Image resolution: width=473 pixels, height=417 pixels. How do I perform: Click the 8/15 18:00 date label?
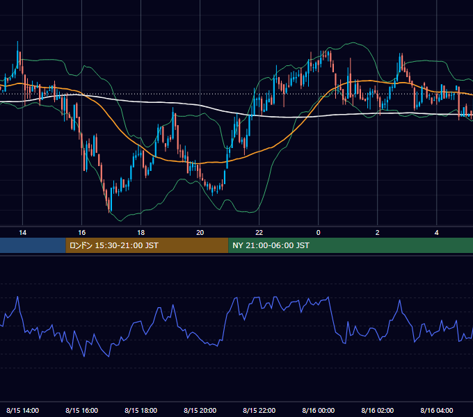[x=141, y=410]
